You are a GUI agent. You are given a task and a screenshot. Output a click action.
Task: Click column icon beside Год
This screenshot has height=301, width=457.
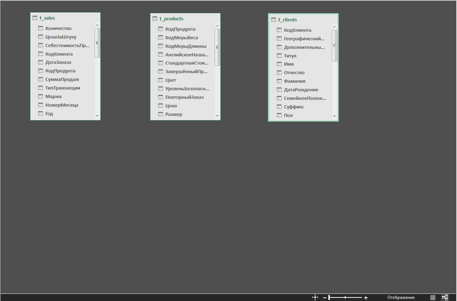point(40,114)
